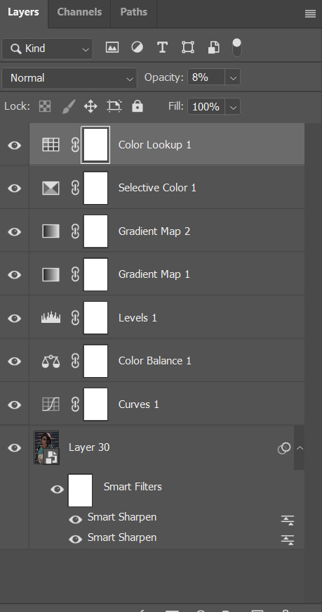Image resolution: width=322 pixels, height=612 pixels.
Task: Open the Layers panel menu
Action: click(310, 14)
